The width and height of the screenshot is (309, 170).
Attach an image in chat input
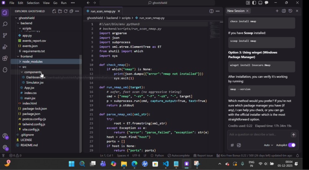[x=239, y=145]
